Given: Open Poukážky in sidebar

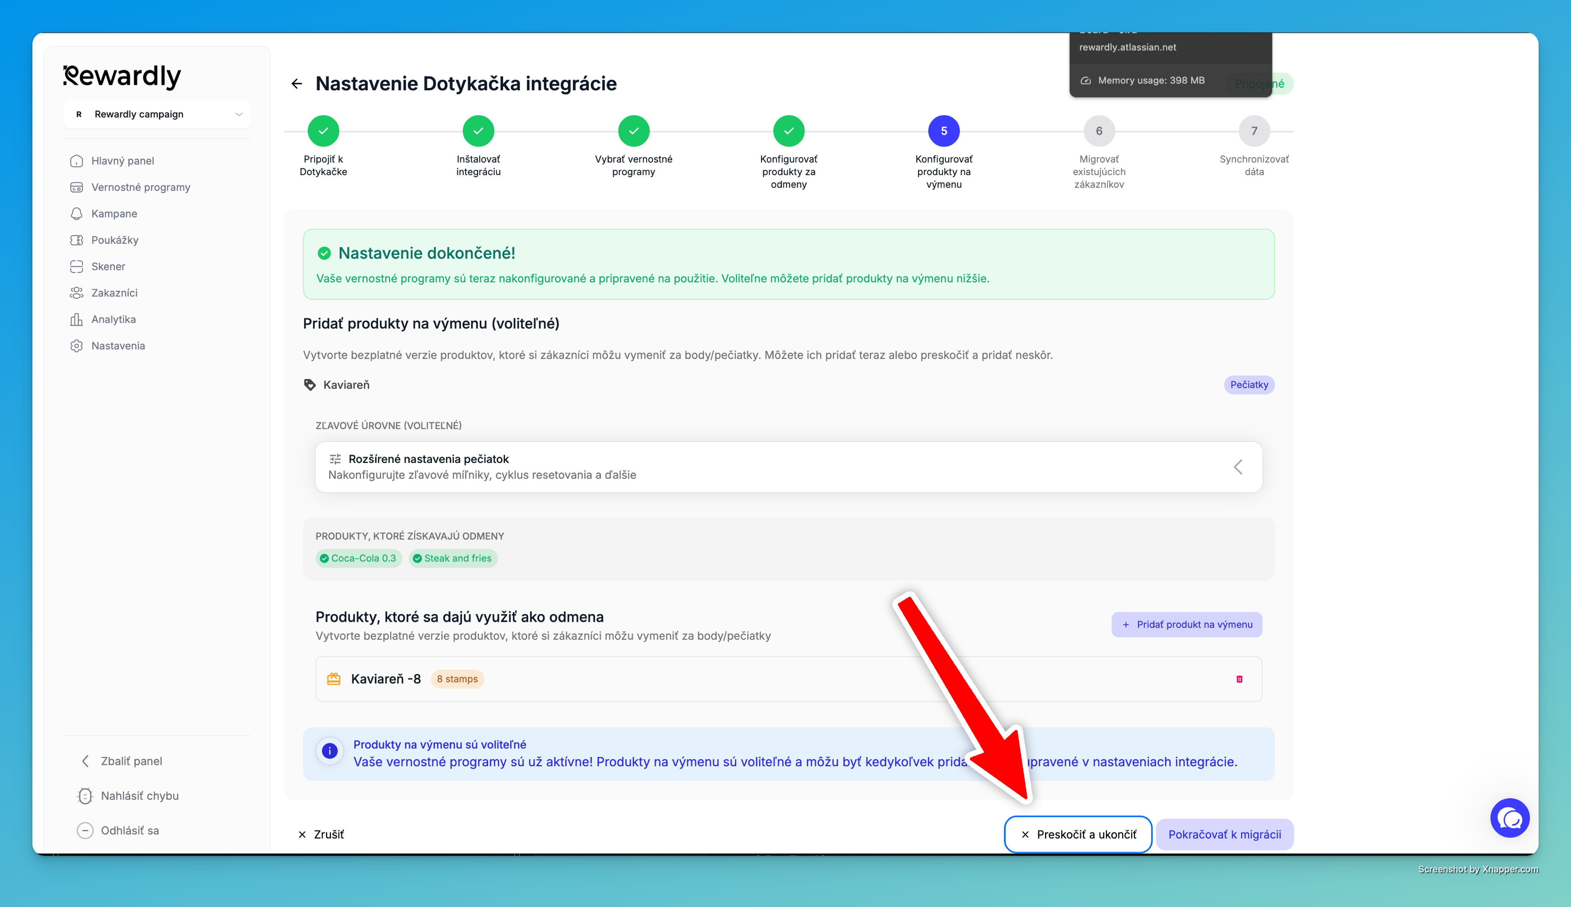Looking at the screenshot, I should (x=115, y=240).
